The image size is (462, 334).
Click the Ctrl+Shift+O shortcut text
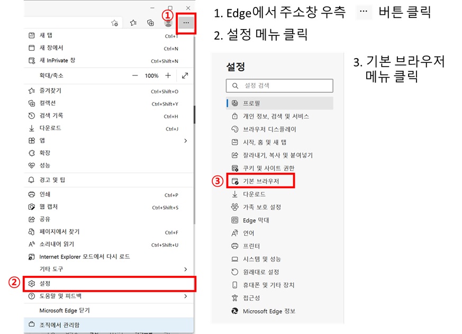coord(165,91)
